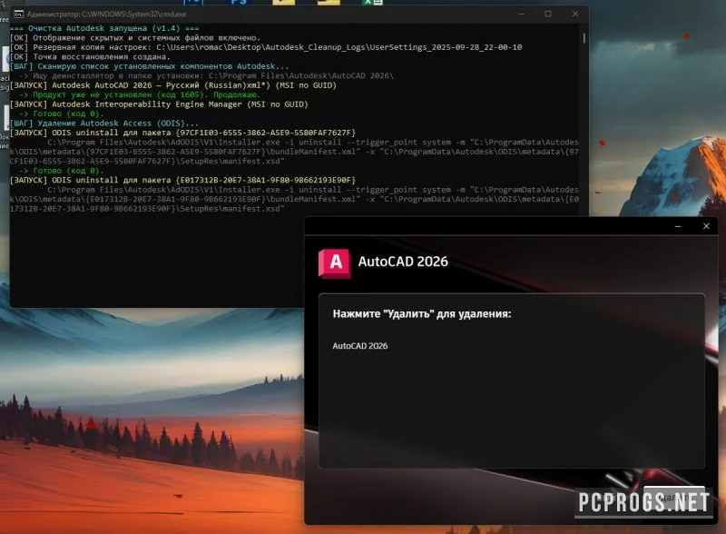
Task: Click ODIS uninstall line with GUID {97CF1E03-6555...}
Action: click(182, 133)
